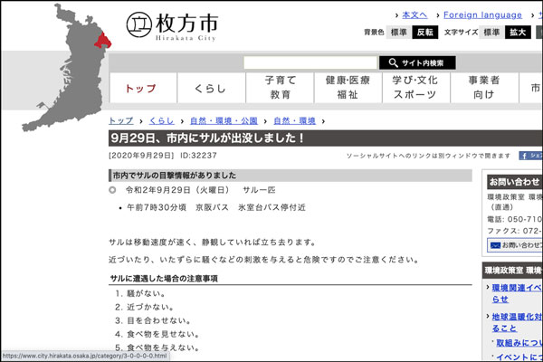This screenshot has width=543, height=362.
Task: Open the Foreign language link
Action: (482, 14)
